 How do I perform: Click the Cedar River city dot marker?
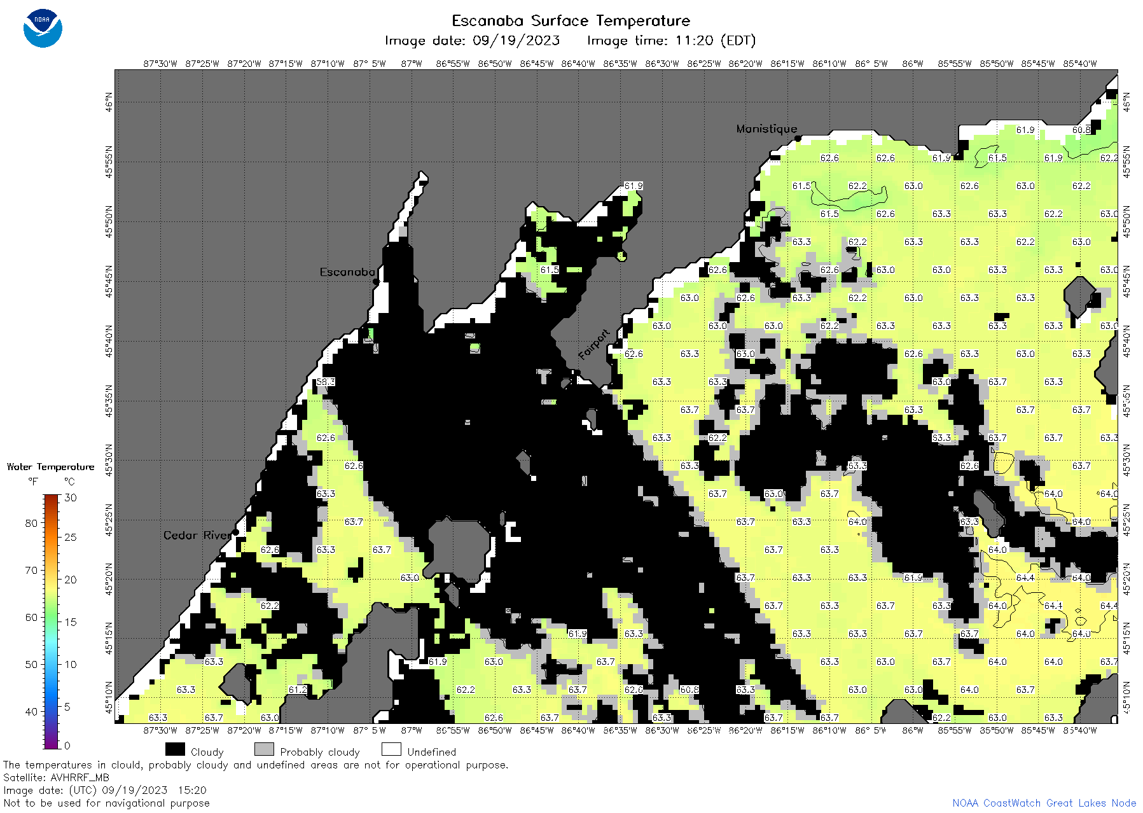pyautogui.click(x=235, y=532)
